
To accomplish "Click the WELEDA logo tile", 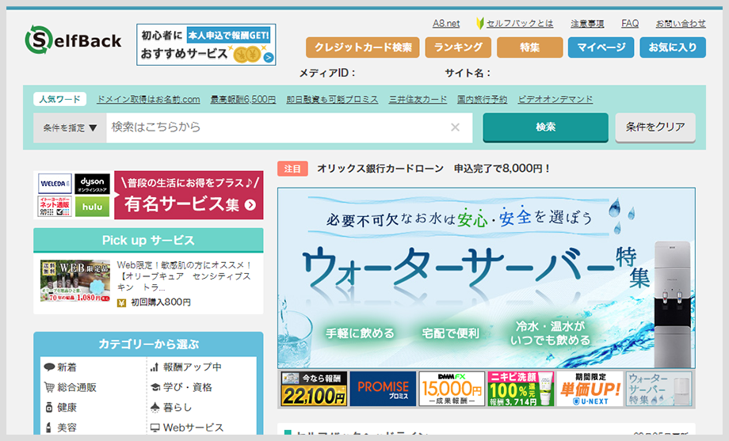I will (x=55, y=184).
